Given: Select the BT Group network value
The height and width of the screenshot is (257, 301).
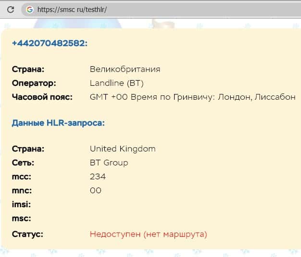Looking at the screenshot, I should 109,163.
